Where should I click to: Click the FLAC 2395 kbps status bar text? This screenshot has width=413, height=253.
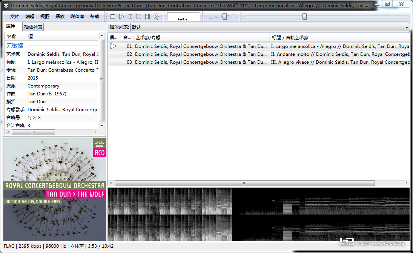[23, 246]
